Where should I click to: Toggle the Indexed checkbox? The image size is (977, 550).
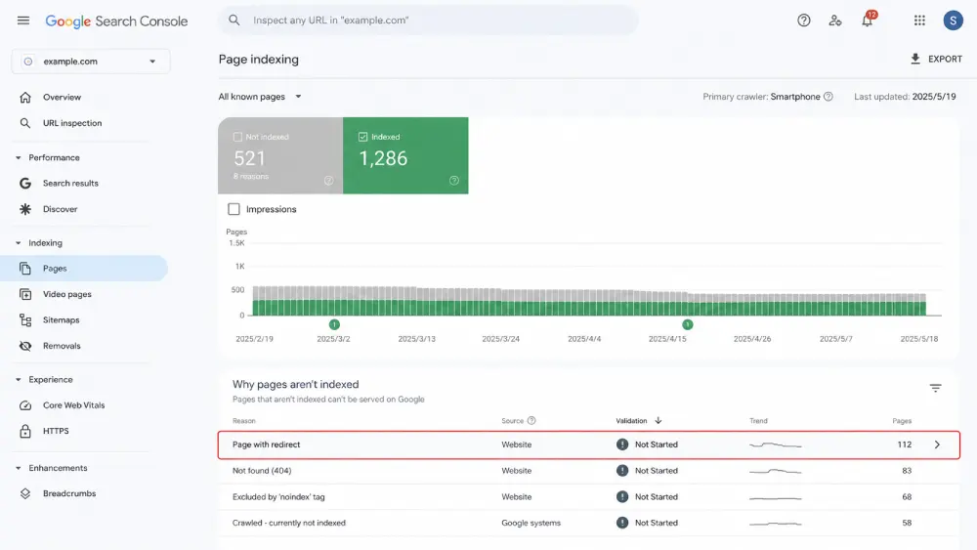pyautogui.click(x=362, y=137)
